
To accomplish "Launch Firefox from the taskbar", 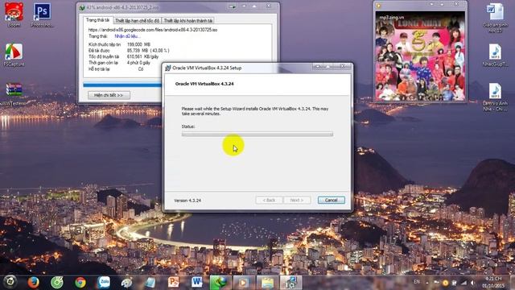I will 33,283.
